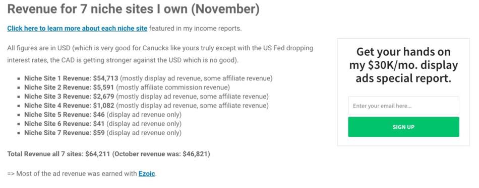479x188 pixels.
Task: Click the 'October revenue was: $46,821' text
Action: click(x=161, y=154)
